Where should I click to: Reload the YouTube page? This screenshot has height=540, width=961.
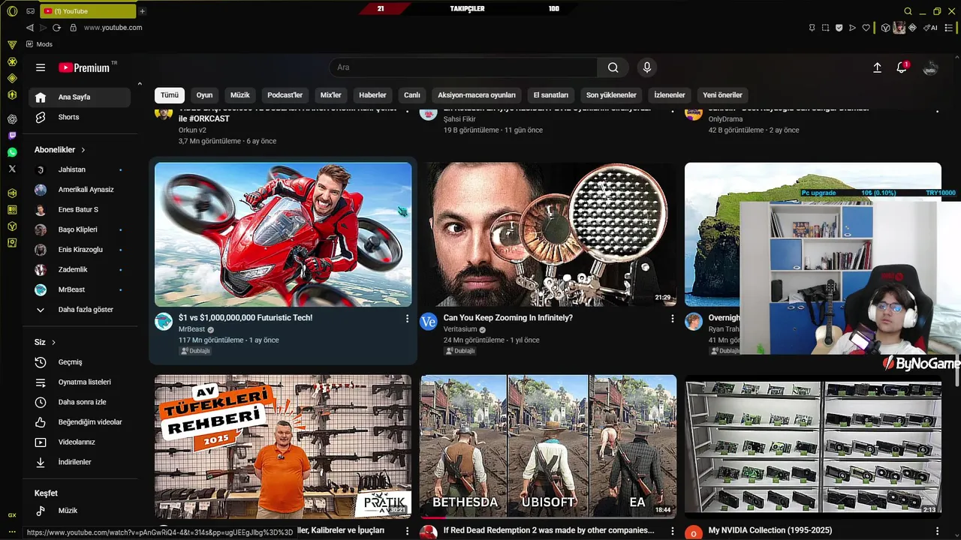pos(56,28)
